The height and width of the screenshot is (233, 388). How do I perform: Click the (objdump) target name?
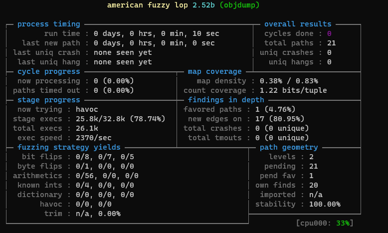point(239,5)
